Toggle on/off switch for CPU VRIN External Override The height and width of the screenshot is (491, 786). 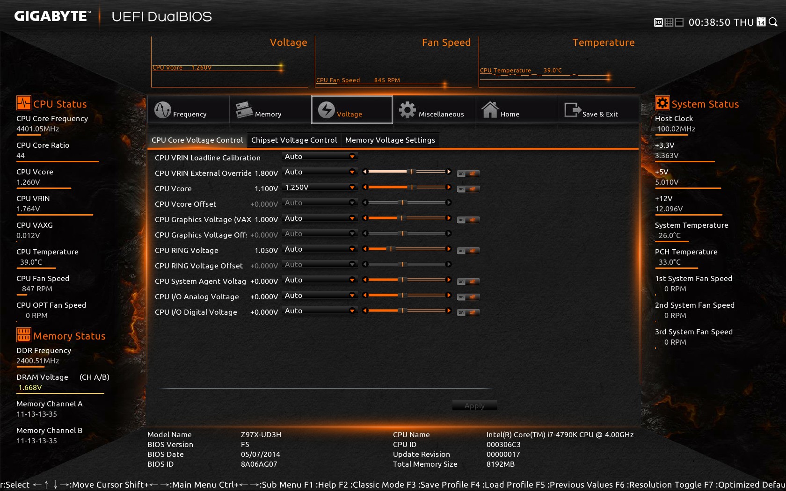[x=468, y=173]
